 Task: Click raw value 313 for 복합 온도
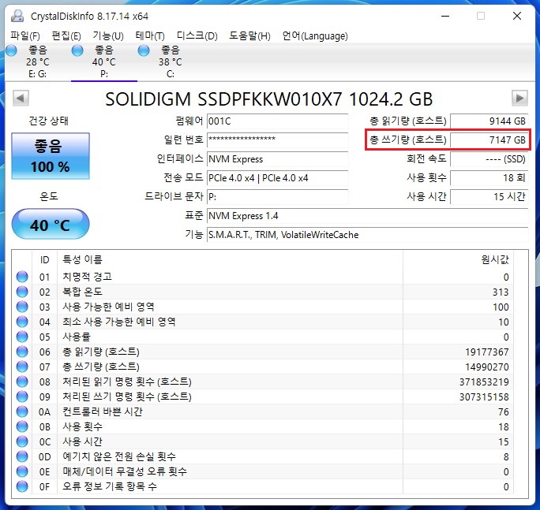(501, 292)
